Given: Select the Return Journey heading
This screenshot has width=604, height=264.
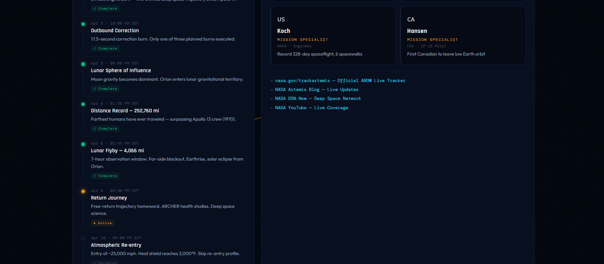Looking at the screenshot, I should [109, 198].
